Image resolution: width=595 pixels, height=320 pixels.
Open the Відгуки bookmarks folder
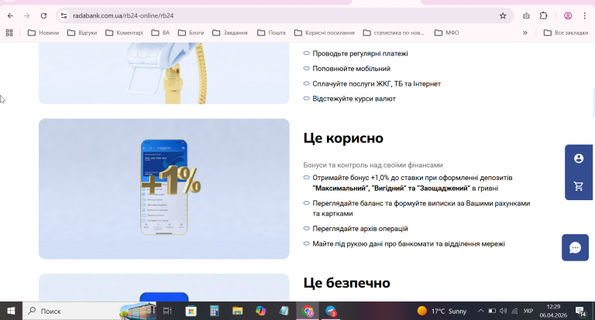[82, 33]
